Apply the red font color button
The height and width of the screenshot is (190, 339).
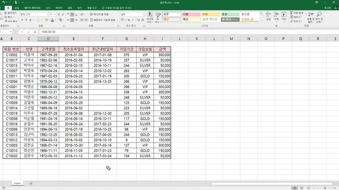[x=52, y=20]
